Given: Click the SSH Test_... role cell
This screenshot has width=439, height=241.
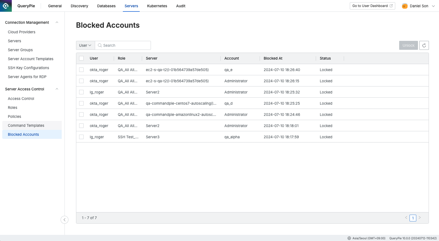Looking at the screenshot, I should 128,137.
